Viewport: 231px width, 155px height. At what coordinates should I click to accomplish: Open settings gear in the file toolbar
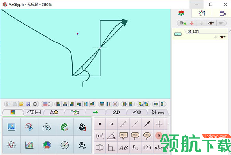(x=35, y=104)
